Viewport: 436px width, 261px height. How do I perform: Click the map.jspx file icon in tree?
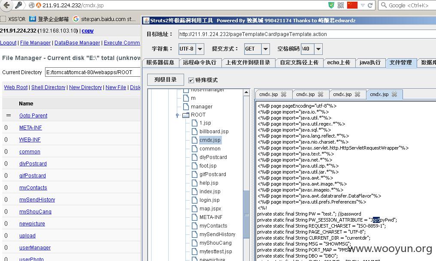click(195, 209)
